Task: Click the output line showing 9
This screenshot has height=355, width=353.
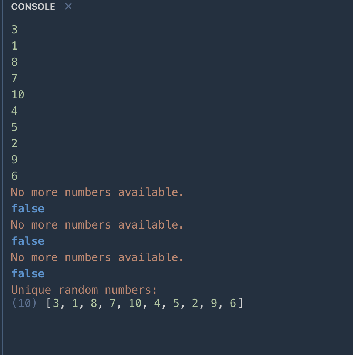Action: [14, 160]
